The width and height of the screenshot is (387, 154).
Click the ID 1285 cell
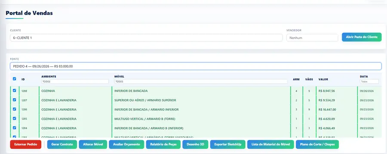tap(24, 119)
